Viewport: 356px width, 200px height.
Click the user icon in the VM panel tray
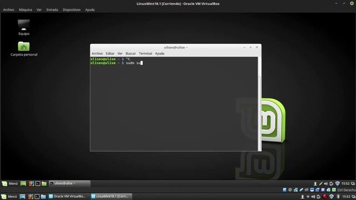(x=315, y=184)
